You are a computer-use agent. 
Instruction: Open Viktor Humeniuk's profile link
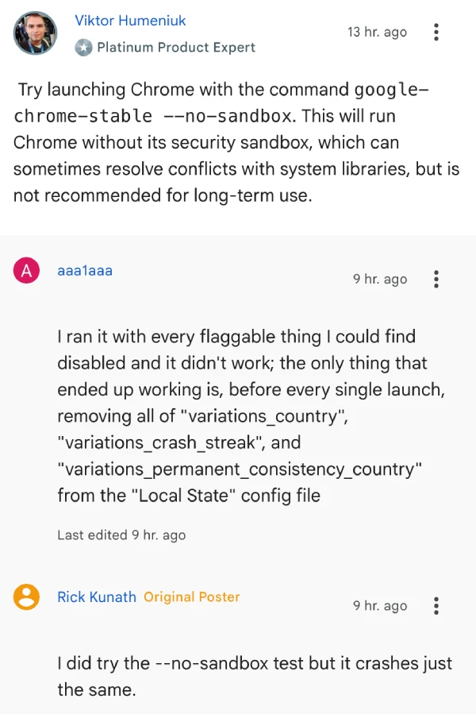[x=129, y=20]
